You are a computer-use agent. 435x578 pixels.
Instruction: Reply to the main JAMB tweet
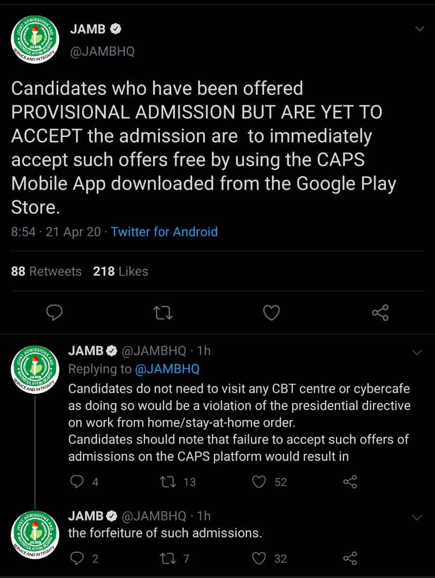coord(54,312)
